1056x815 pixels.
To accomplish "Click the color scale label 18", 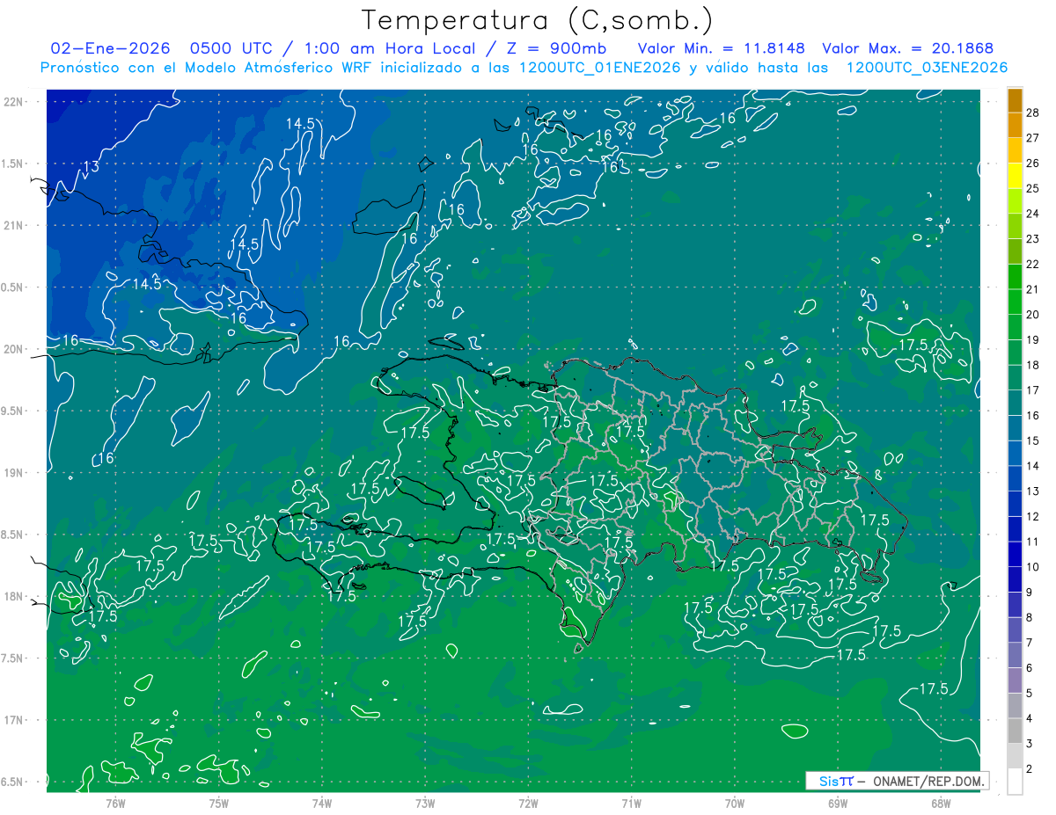I will click(1032, 365).
